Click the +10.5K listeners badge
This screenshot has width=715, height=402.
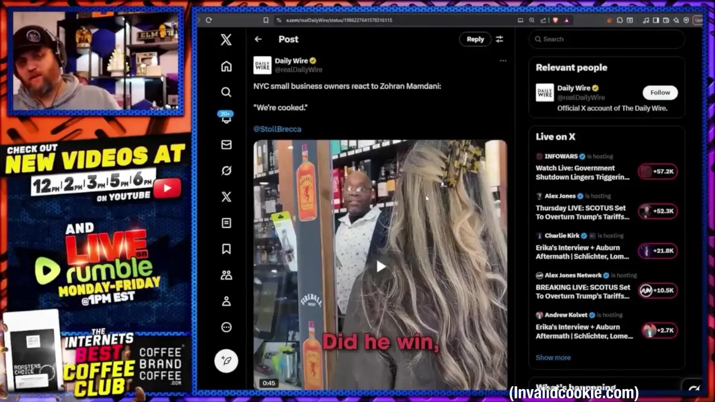coord(658,290)
